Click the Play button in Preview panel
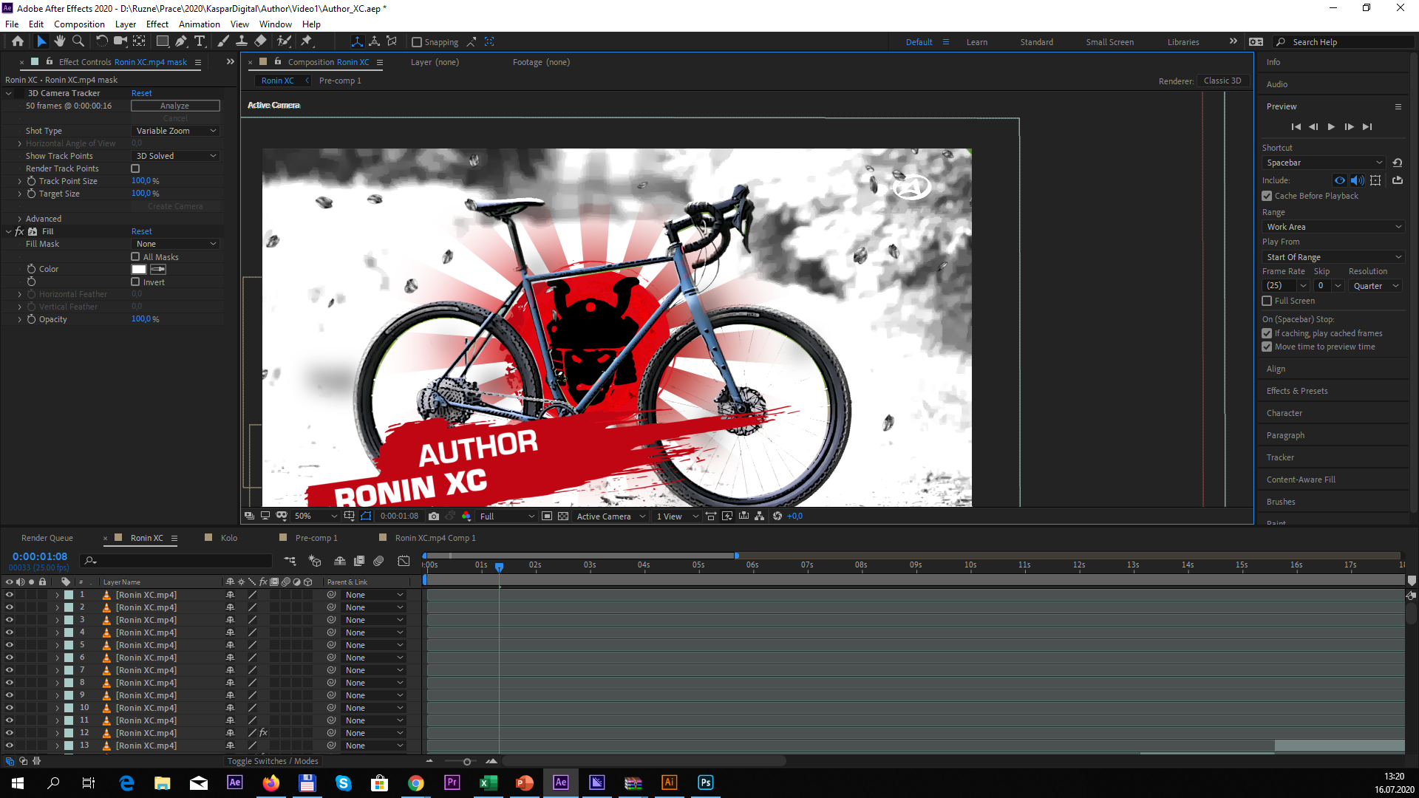1419x798 pixels. pyautogui.click(x=1331, y=127)
